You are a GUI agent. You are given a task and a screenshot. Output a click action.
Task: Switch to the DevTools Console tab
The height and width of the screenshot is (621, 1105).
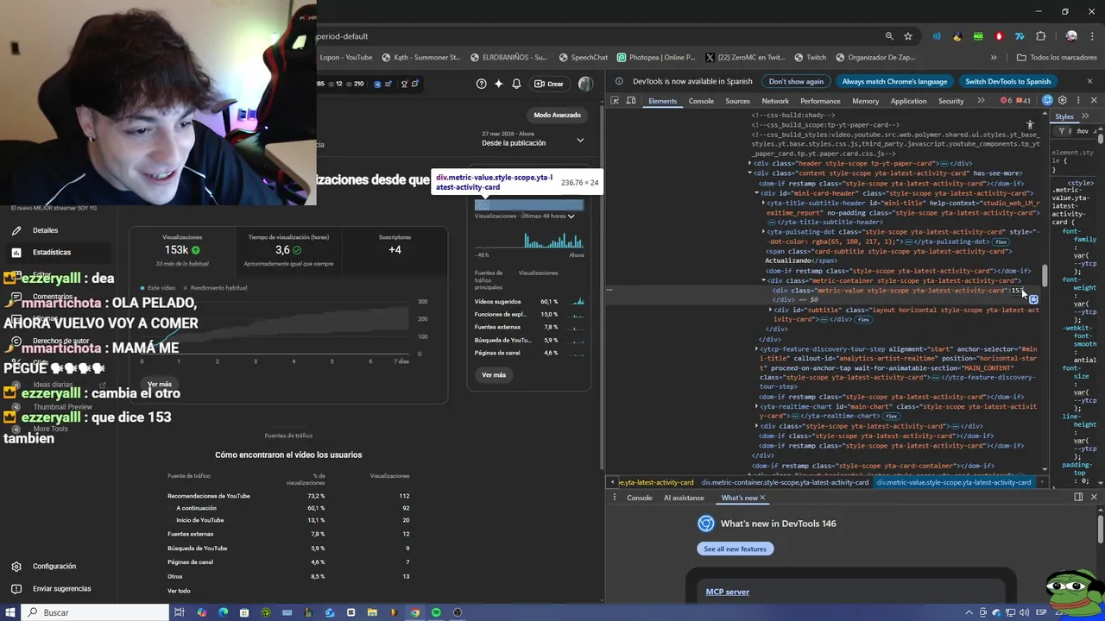[701, 101]
